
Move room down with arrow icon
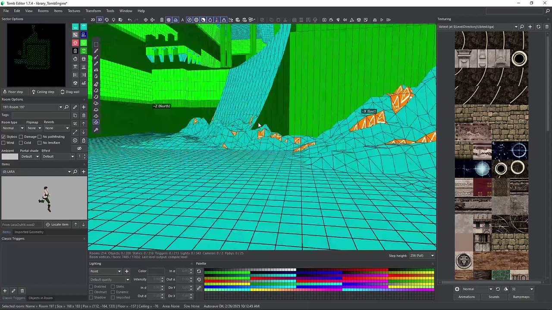84,132
